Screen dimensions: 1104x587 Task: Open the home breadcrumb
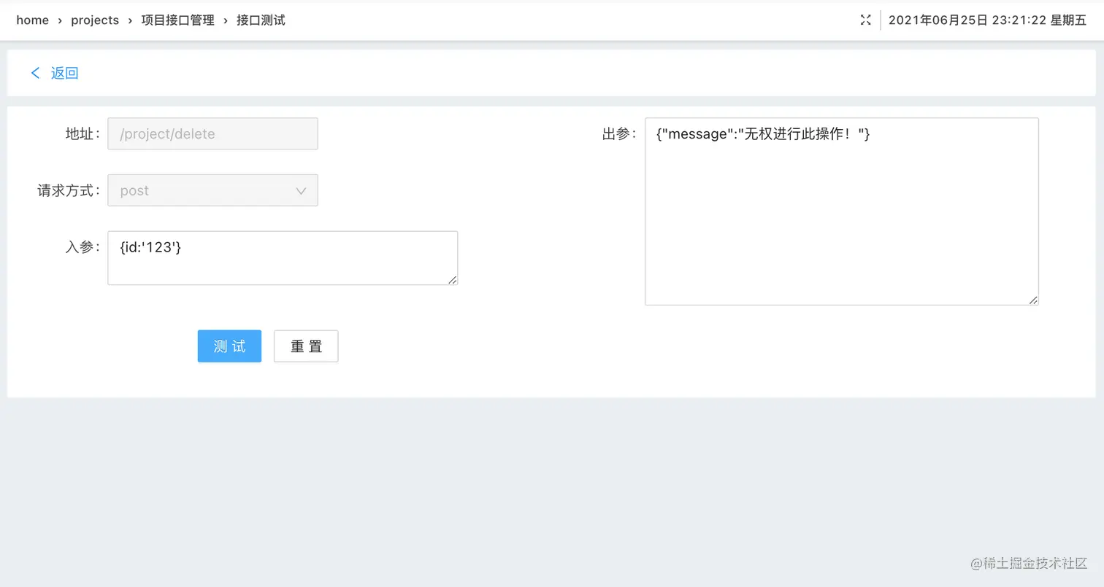pos(32,20)
